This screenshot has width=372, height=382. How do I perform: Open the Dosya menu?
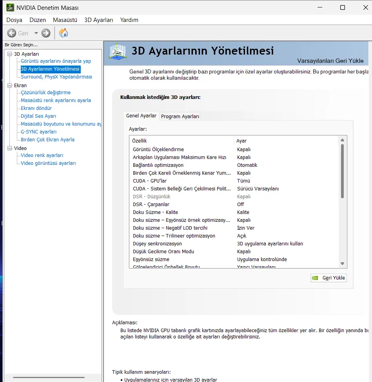pyautogui.click(x=14, y=20)
